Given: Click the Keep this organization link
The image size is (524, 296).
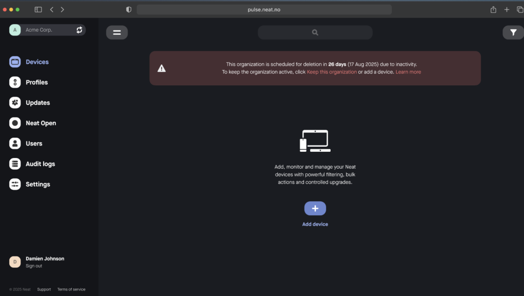Looking at the screenshot, I should 332,72.
